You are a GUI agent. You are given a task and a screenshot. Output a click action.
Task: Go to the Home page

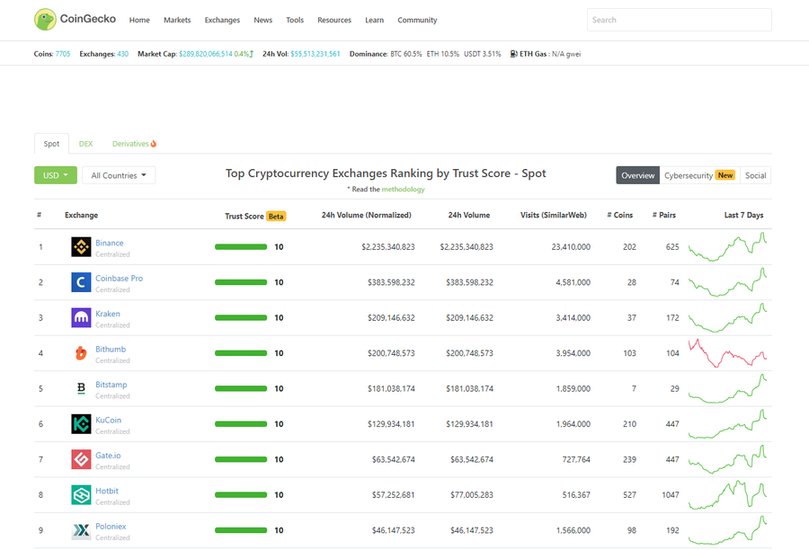(139, 20)
